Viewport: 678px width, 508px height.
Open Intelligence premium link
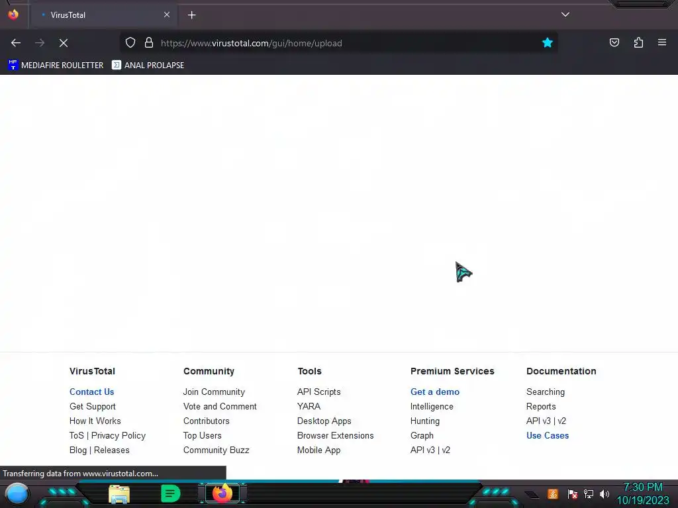coord(432,407)
